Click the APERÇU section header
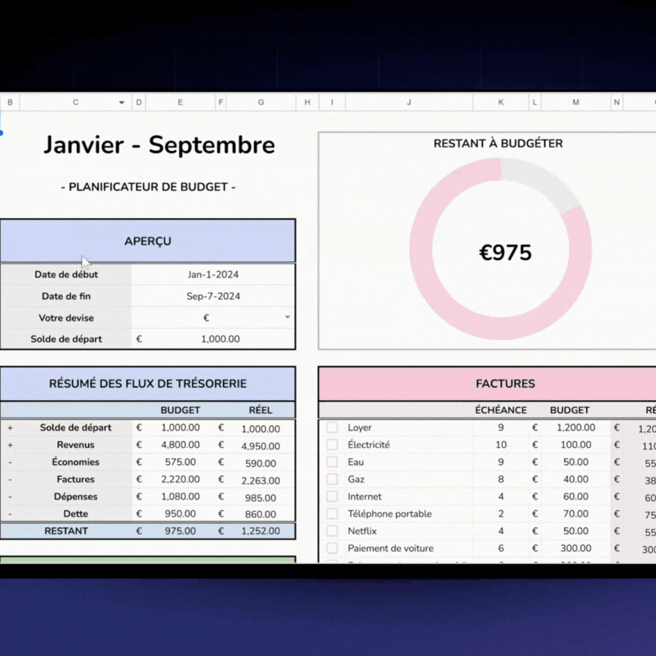656x656 pixels. coord(148,241)
